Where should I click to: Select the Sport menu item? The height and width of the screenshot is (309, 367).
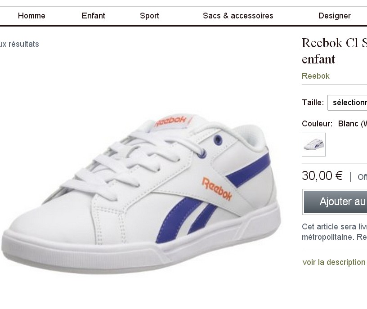149,16
